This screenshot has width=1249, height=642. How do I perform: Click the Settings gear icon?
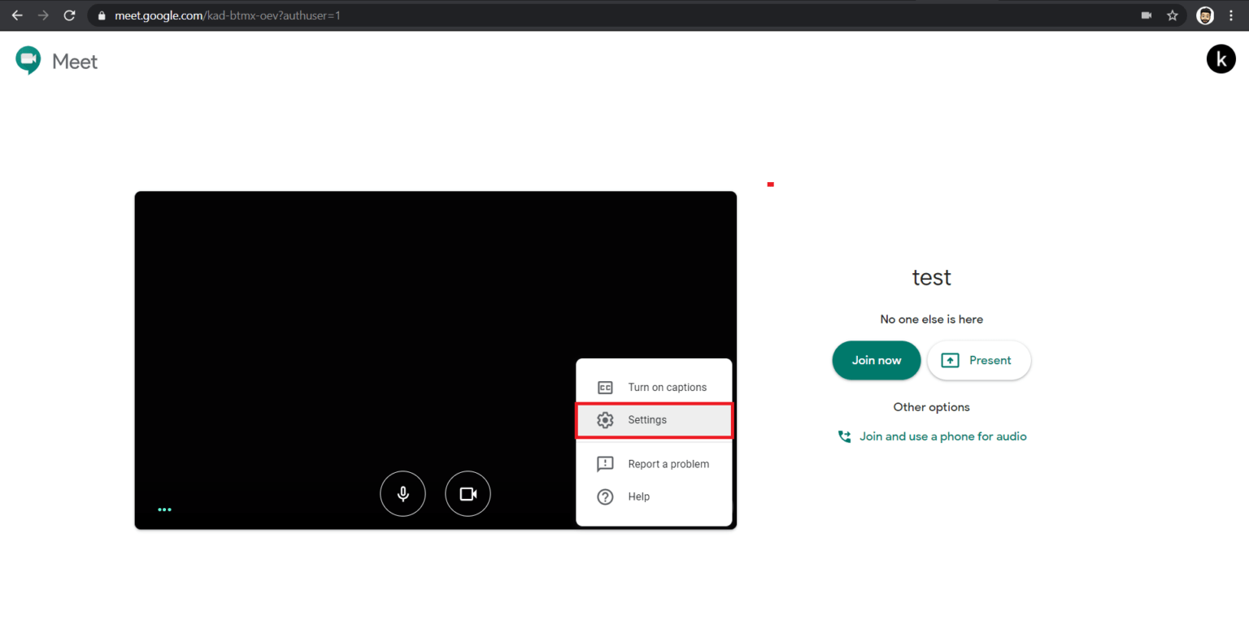click(x=605, y=419)
